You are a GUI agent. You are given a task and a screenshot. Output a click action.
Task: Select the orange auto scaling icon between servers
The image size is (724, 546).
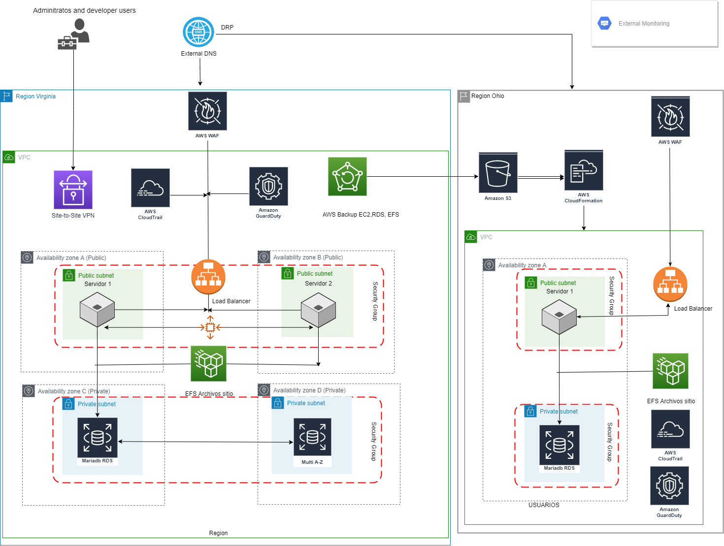[x=210, y=327]
